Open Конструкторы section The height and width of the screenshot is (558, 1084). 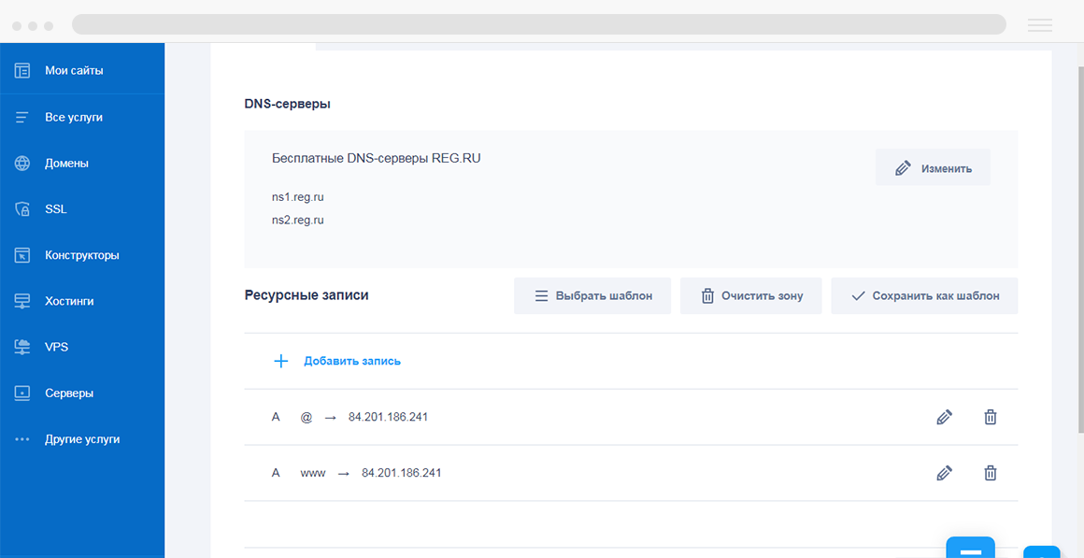click(81, 255)
